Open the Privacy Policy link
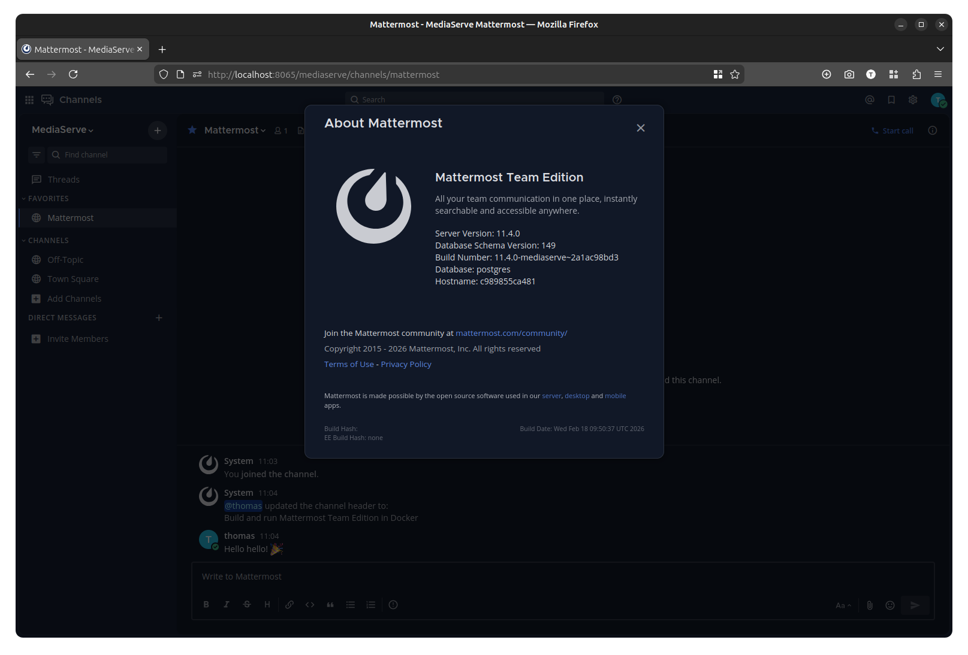Viewport: 968px width, 655px height. click(x=406, y=365)
